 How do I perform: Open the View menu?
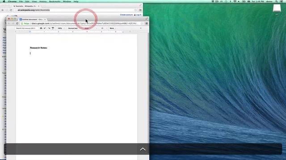[x=34, y=1]
